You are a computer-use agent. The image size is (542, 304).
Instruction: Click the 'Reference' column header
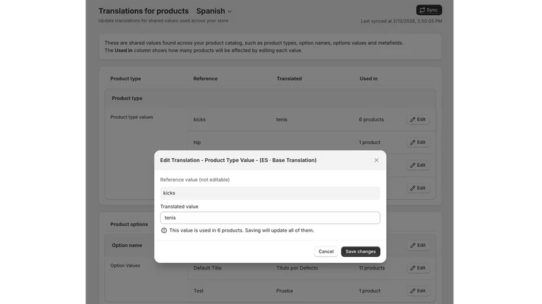[x=205, y=78]
